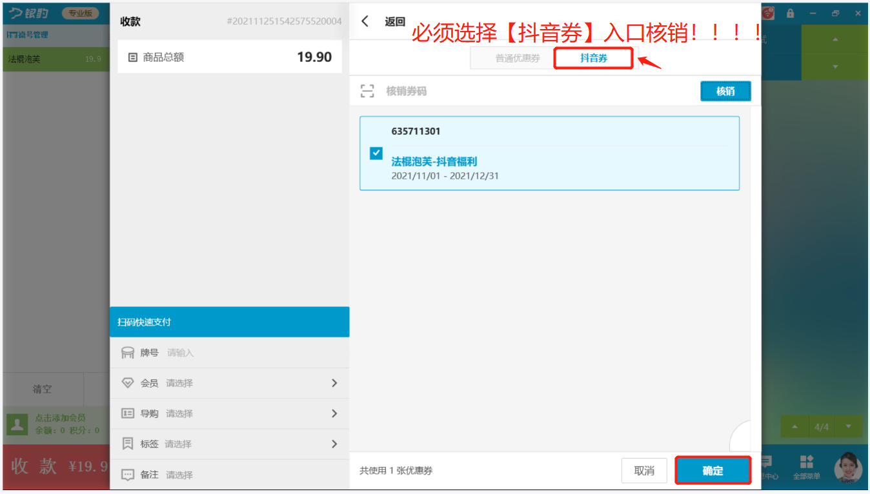870x494 pixels.
Task: Click category scroll-up arrow at top right
Action: pyautogui.click(x=835, y=39)
